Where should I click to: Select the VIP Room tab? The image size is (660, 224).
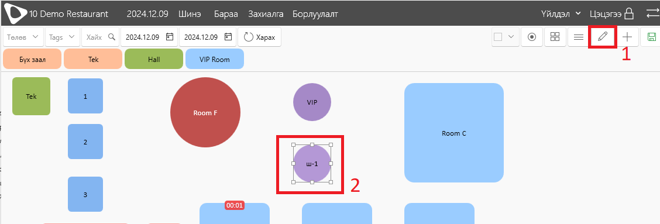215,59
